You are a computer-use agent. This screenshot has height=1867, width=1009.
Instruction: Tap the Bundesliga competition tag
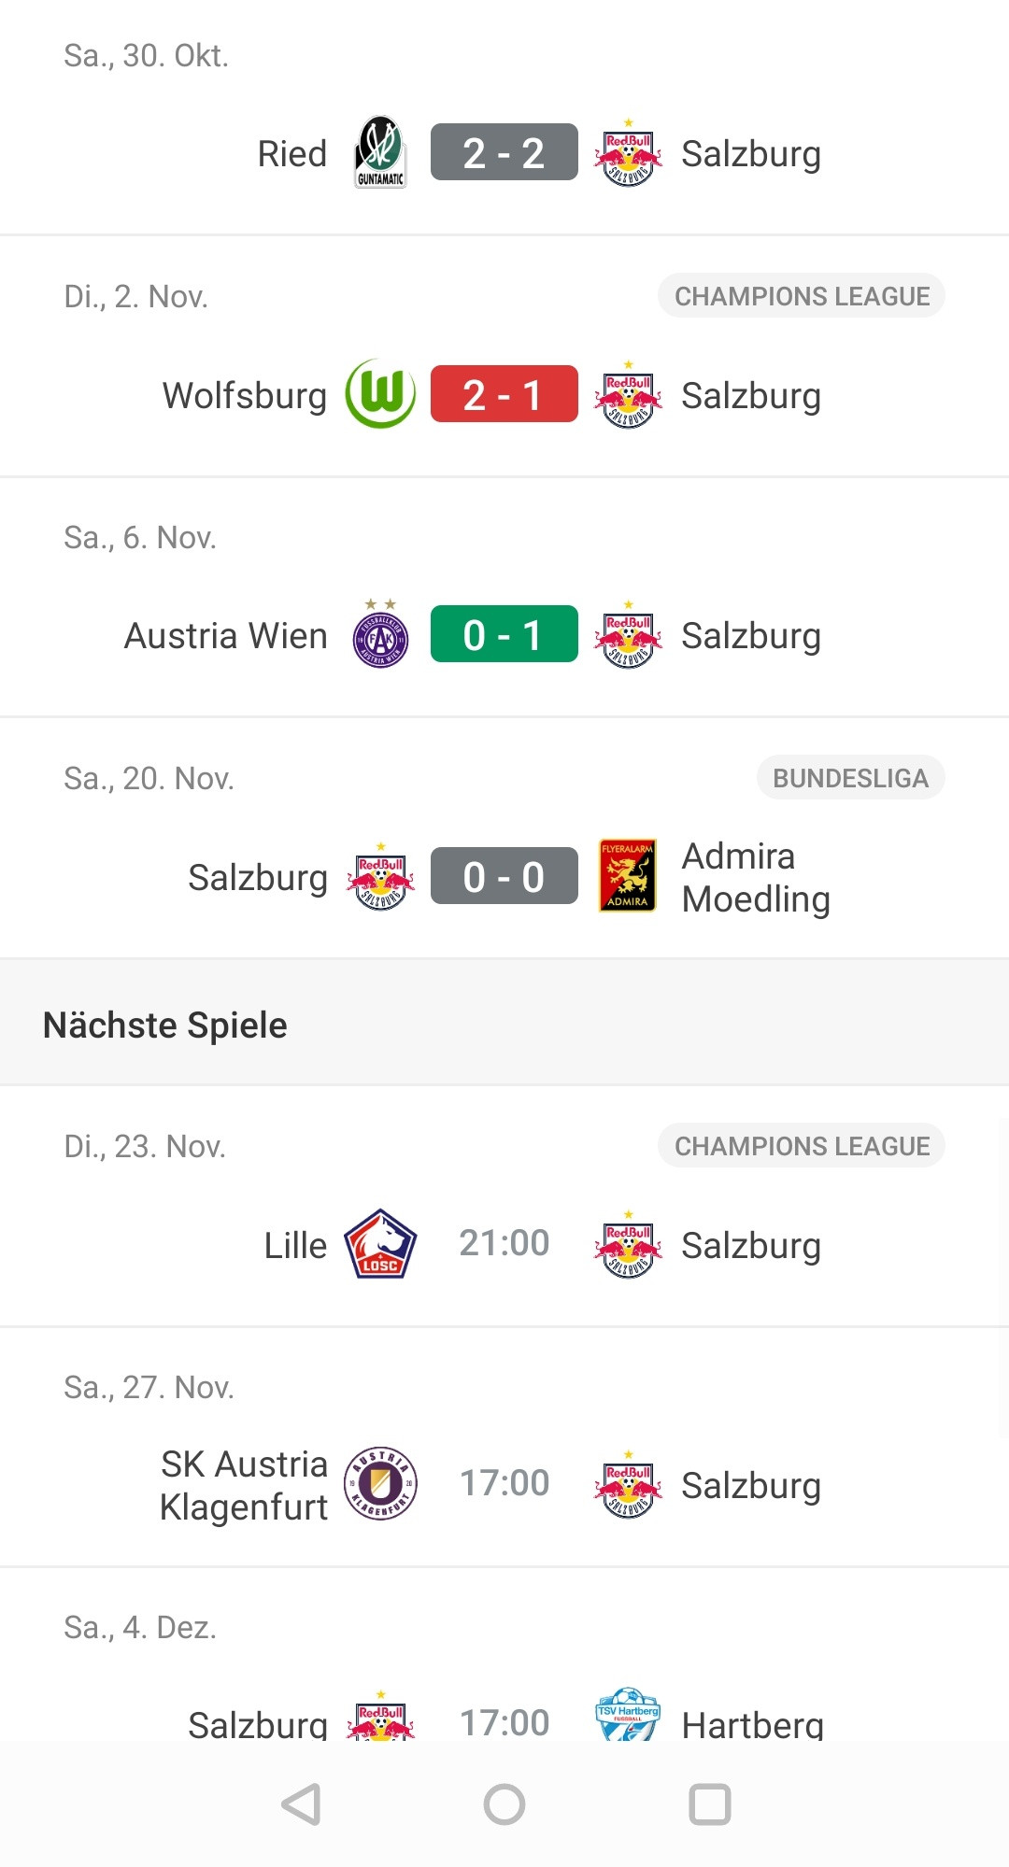tap(850, 778)
